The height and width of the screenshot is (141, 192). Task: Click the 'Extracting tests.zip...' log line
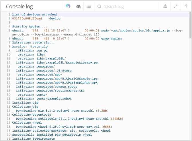pos(33,43)
